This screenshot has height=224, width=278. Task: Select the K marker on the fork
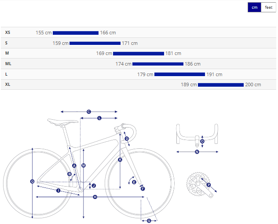point(120,159)
